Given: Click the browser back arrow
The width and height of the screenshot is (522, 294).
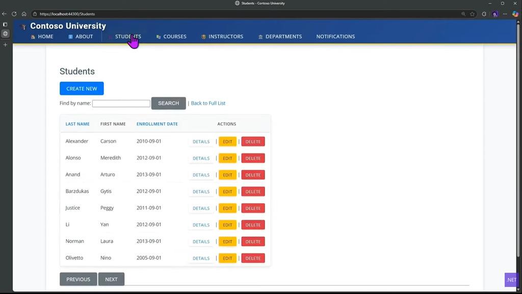Looking at the screenshot, I should (5, 14).
